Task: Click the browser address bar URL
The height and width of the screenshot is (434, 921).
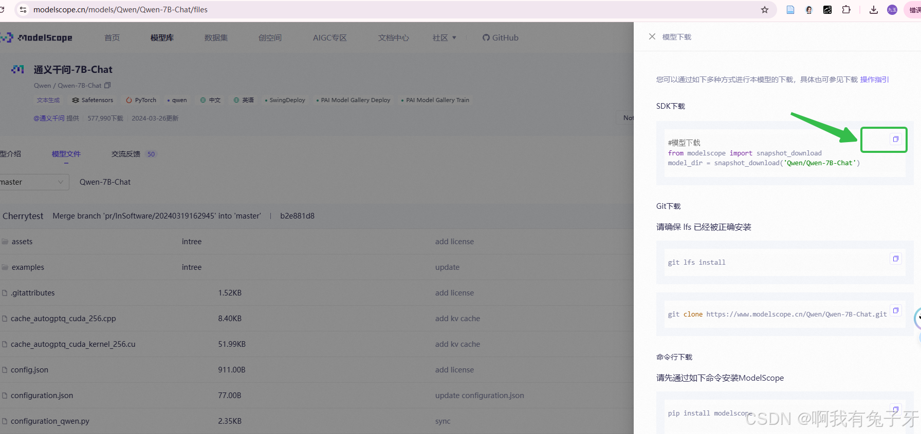Action: tap(120, 10)
